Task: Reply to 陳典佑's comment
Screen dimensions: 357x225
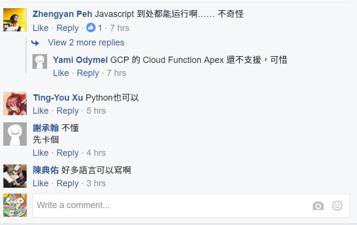Action: point(67,183)
